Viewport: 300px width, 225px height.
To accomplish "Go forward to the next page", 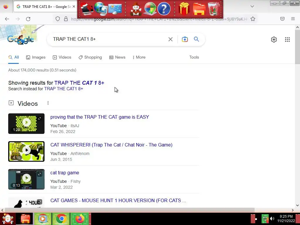I will click(18, 19).
